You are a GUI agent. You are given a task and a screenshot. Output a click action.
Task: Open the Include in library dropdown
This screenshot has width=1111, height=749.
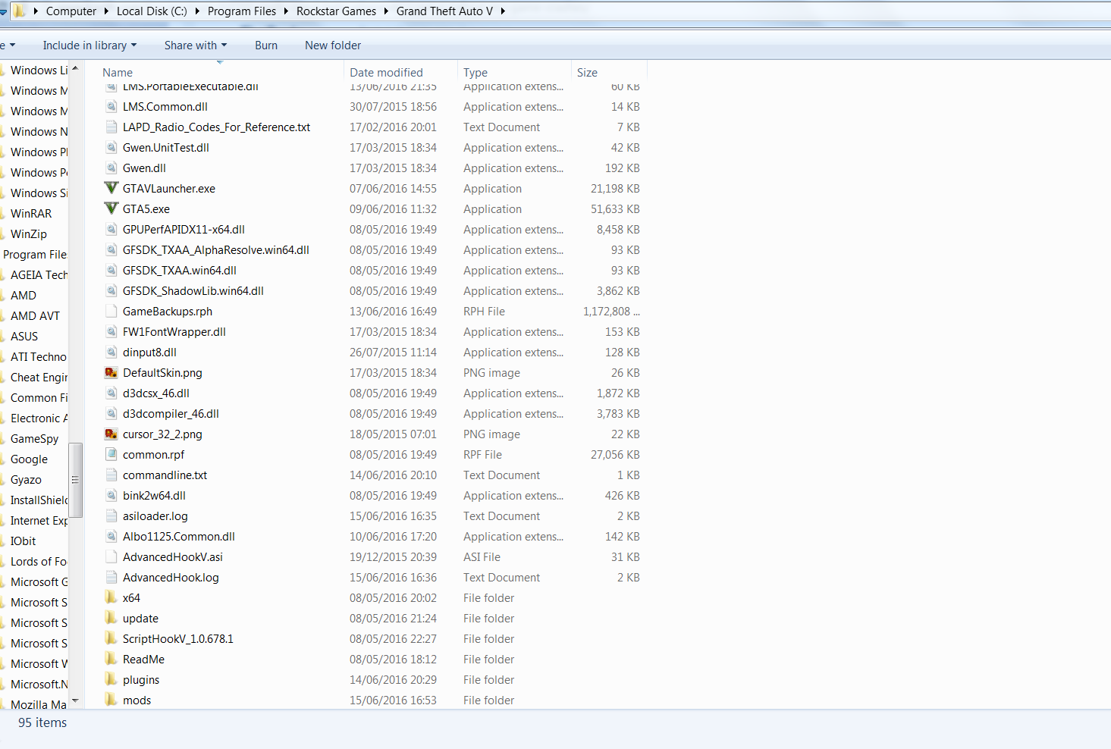(x=89, y=45)
